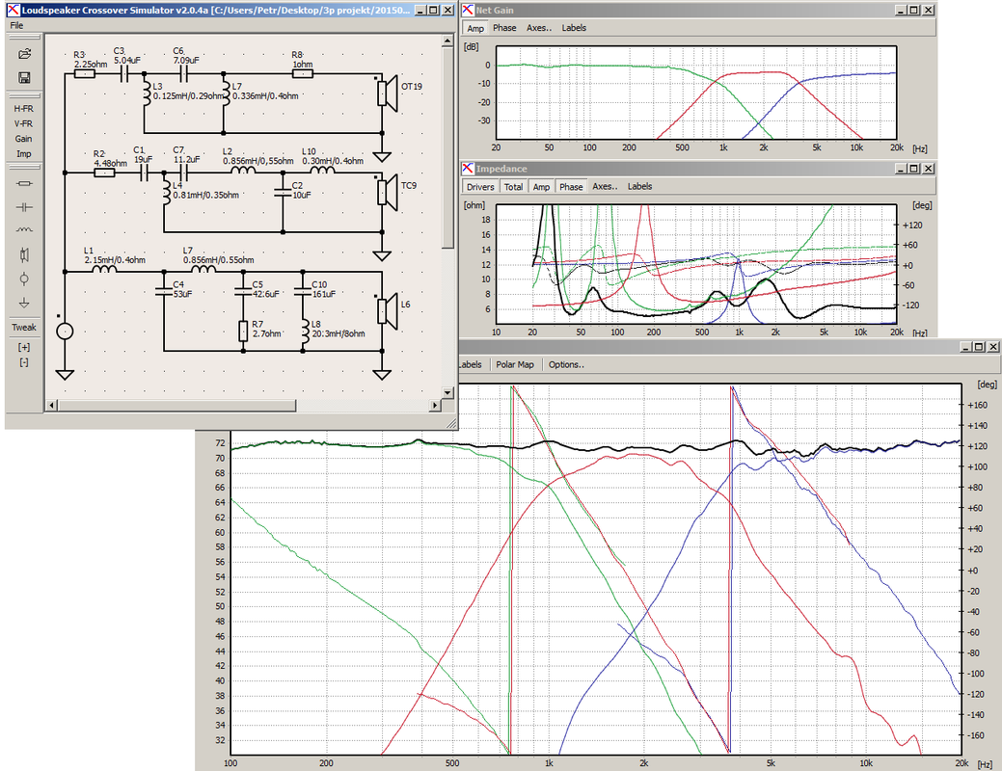Select the capacitor component tool
Image resolution: width=1002 pixels, height=771 pixels.
pyautogui.click(x=24, y=207)
